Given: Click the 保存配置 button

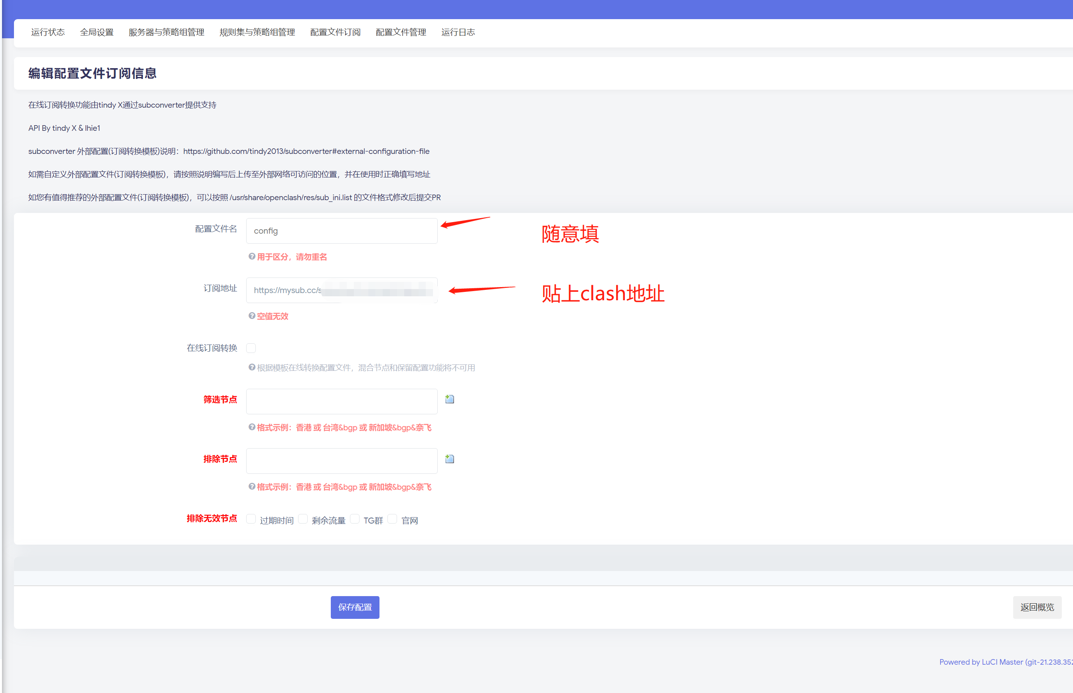Looking at the screenshot, I should pos(355,607).
